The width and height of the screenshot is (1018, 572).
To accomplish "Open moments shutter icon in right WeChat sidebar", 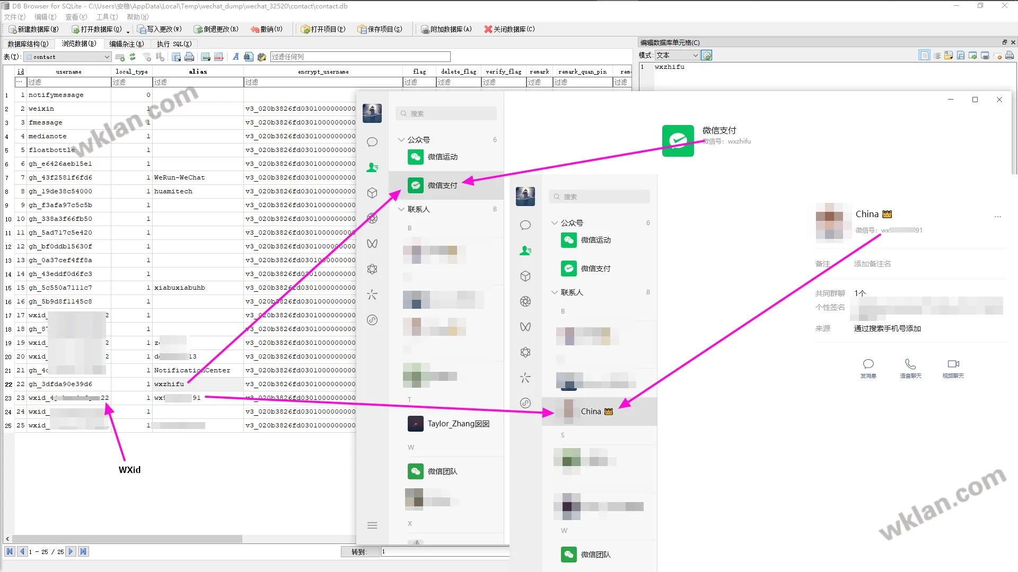I will (x=525, y=301).
